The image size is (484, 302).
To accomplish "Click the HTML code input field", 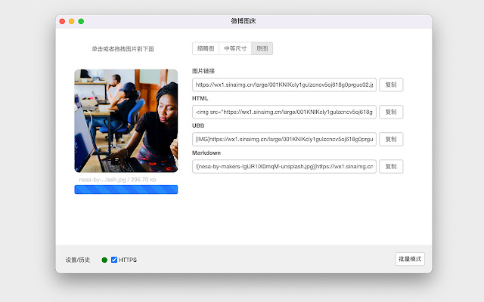I will (284, 112).
